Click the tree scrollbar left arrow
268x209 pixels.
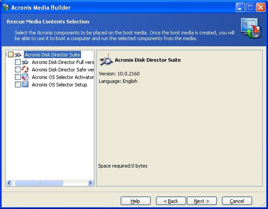pos(9,183)
